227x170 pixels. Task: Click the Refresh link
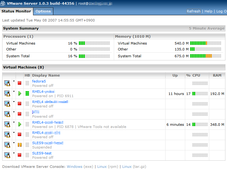(194, 11)
